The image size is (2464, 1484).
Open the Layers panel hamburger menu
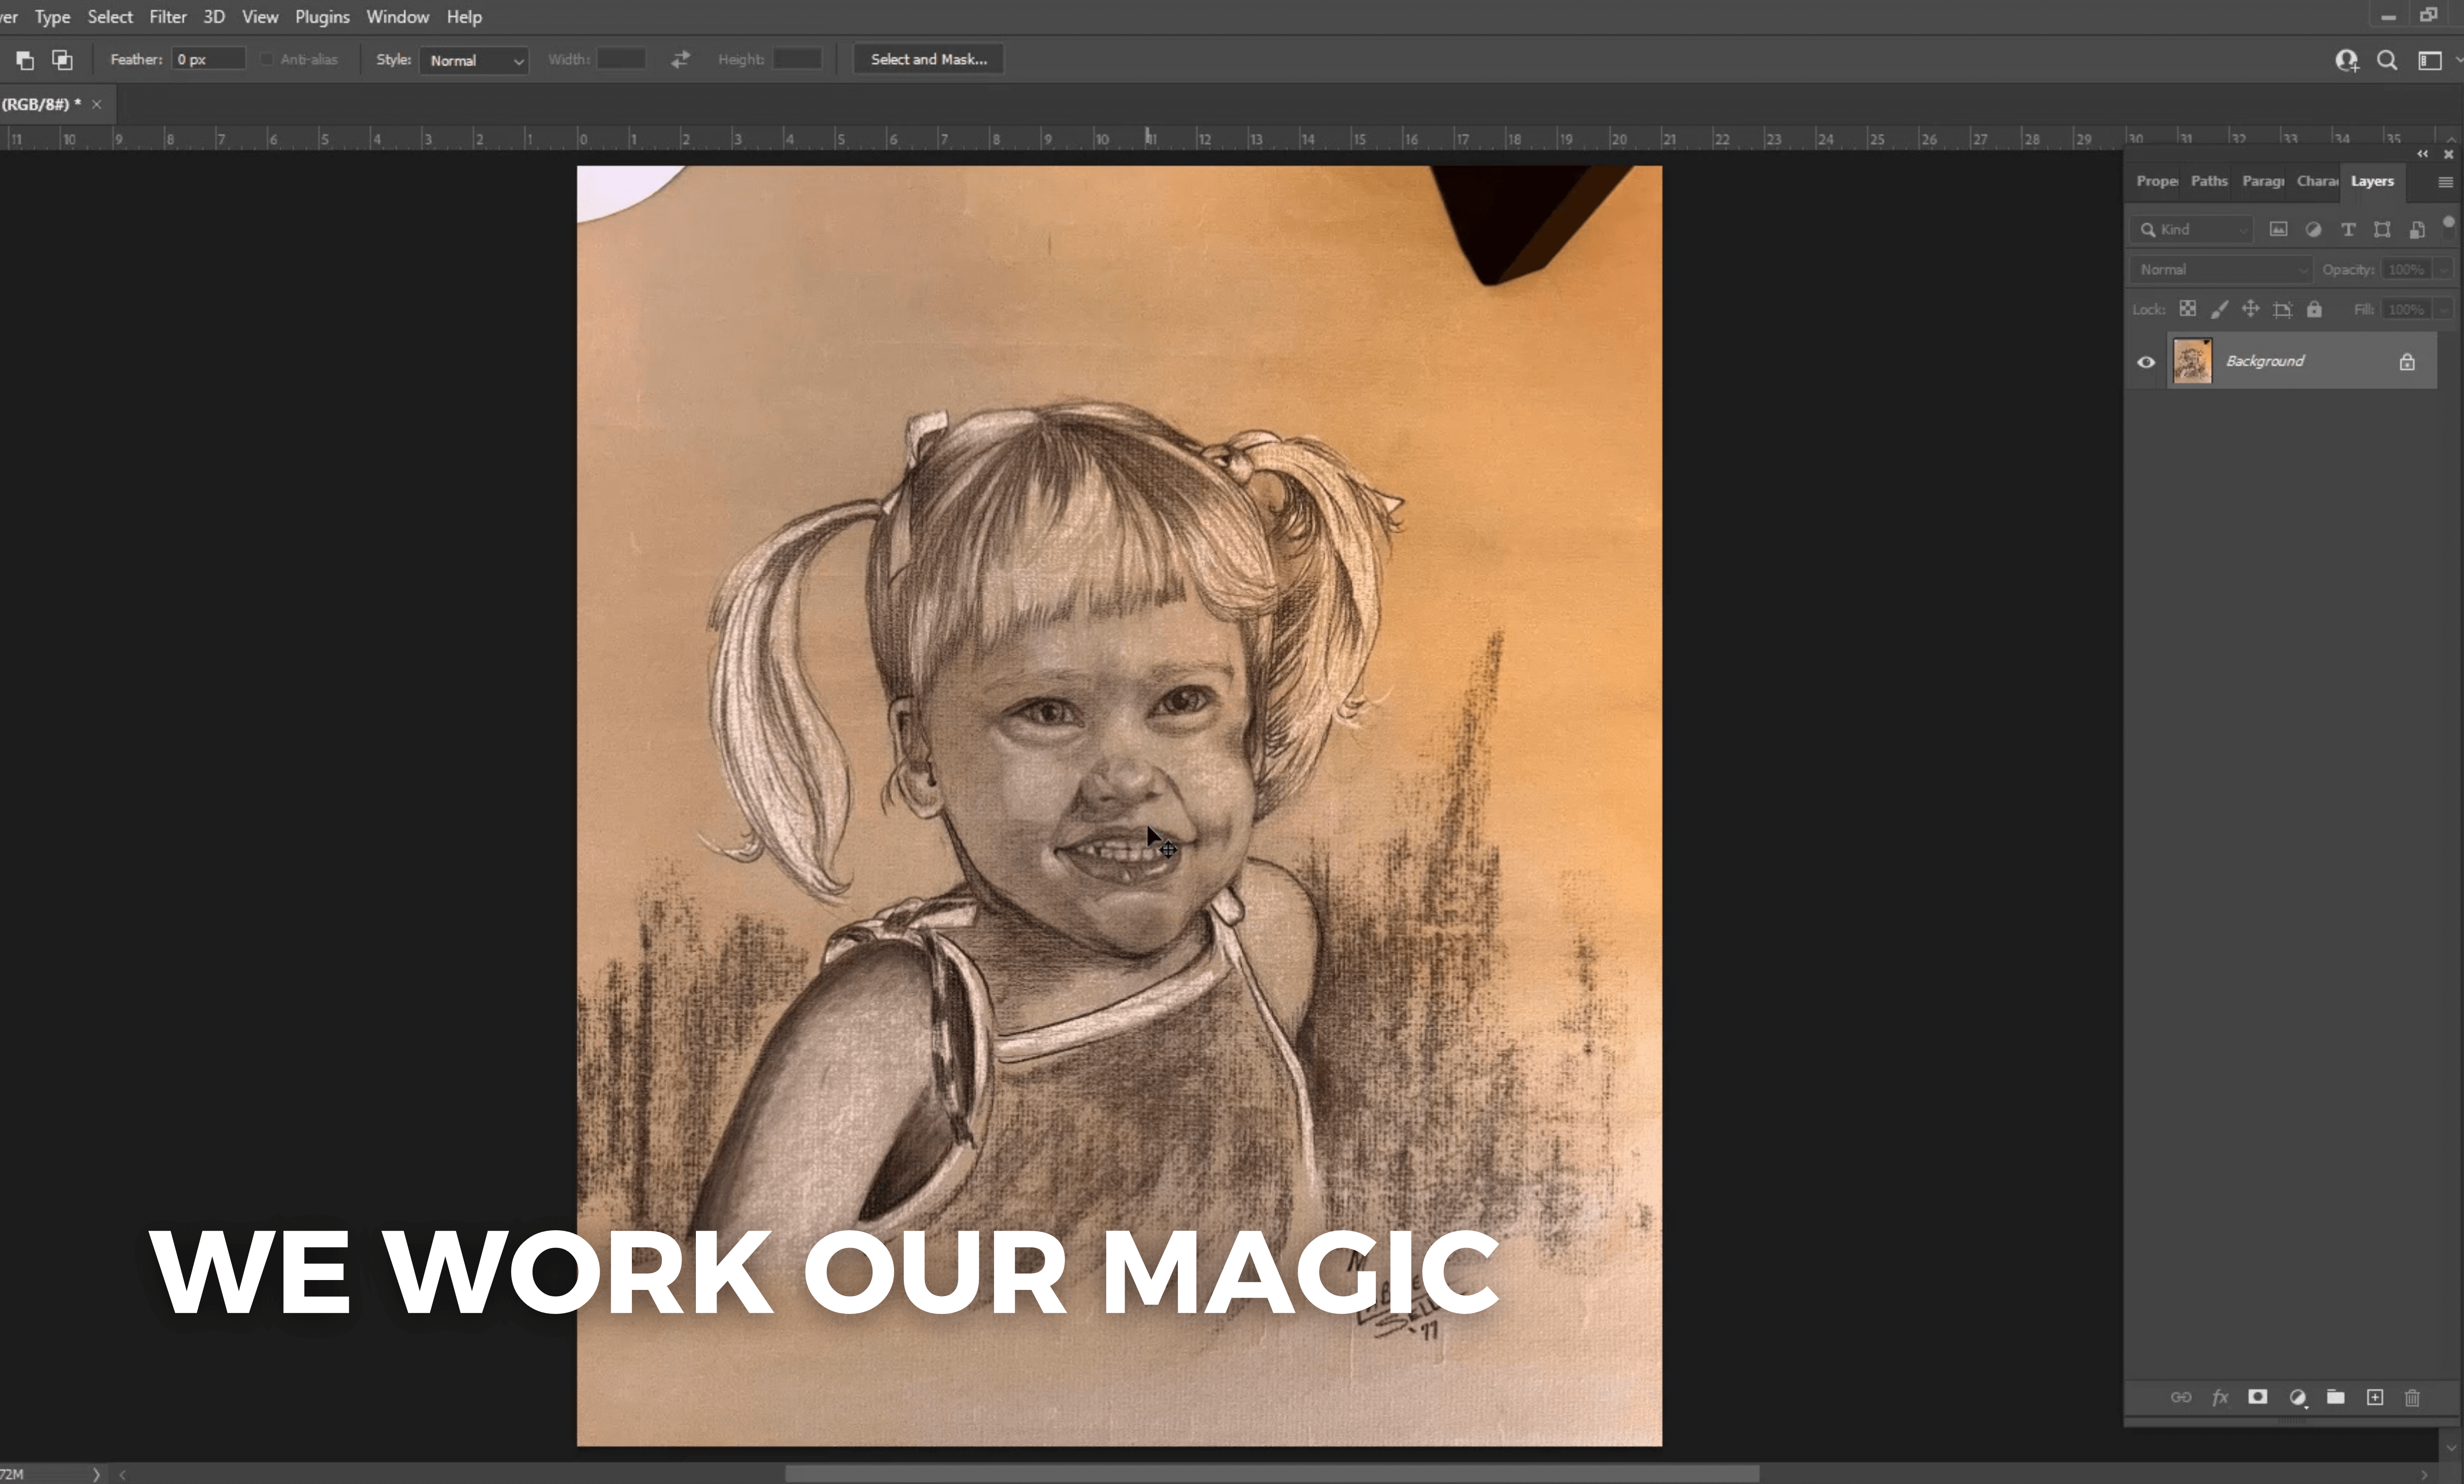[2445, 182]
